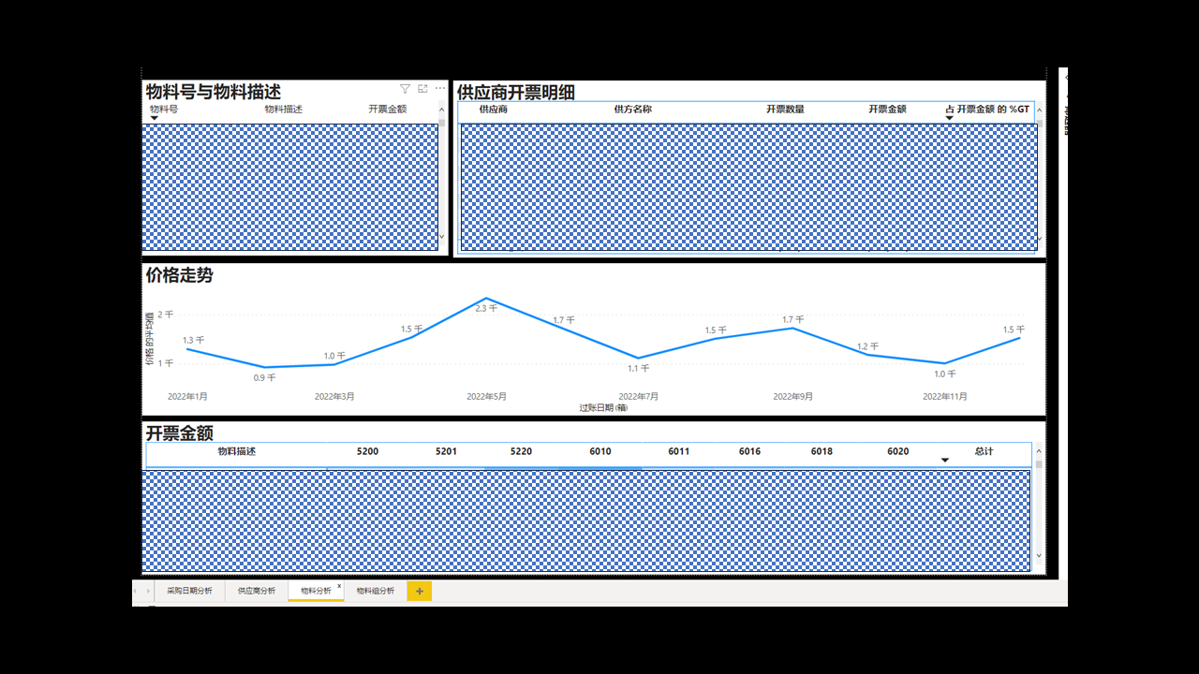Viewport: 1199px width, 674px height.
Task: Click the 总计 column header
Action: pyautogui.click(x=984, y=451)
